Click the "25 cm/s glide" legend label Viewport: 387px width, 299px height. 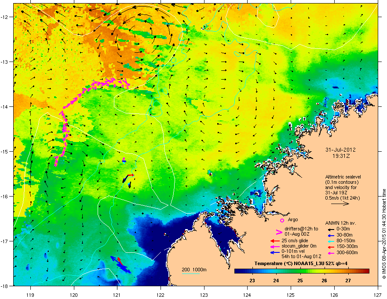pyautogui.click(x=295, y=241)
